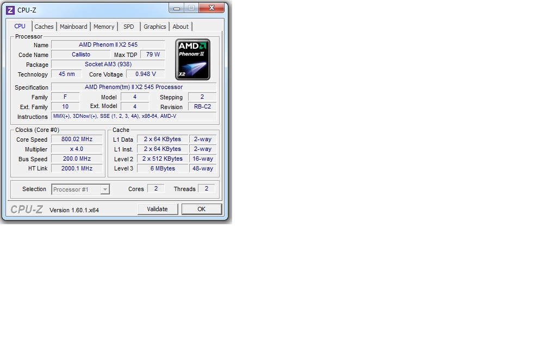Click the Code Name value Callisto
548x342 pixels.
tap(80, 54)
